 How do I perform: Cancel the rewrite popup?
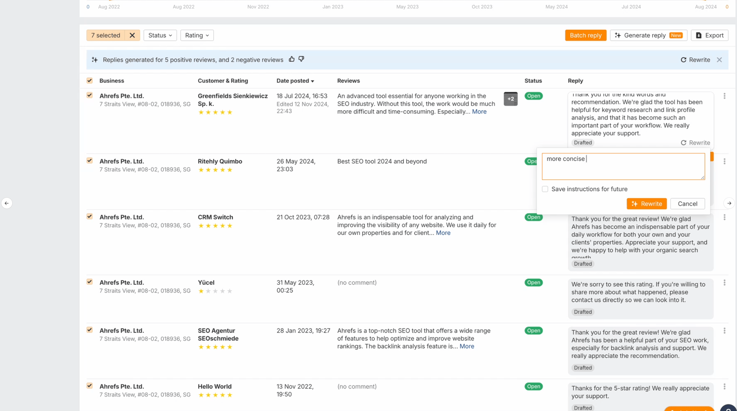[687, 204]
